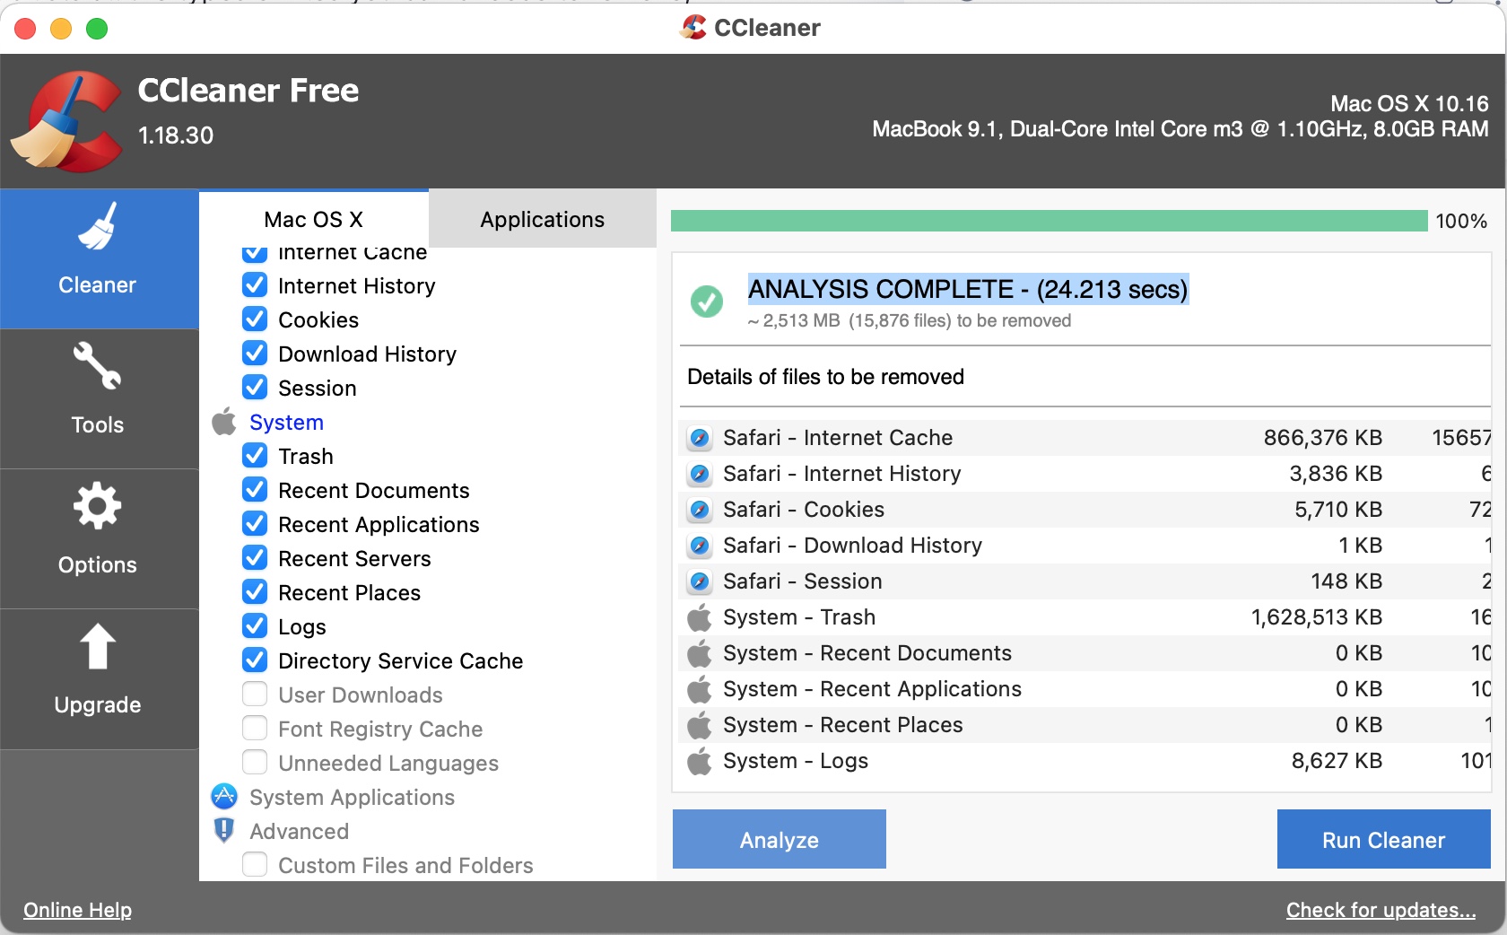The width and height of the screenshot is (1507, 935).
Task: Switch to the Applications tab
Action: point(543,219)
